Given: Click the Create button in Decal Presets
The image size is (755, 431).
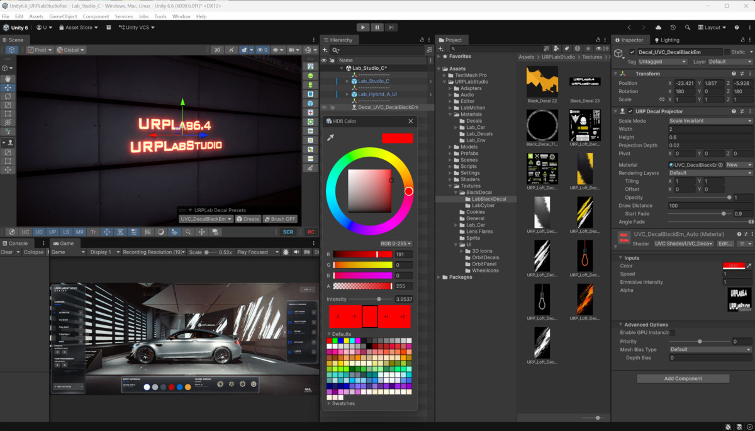Looking at the screenshot, I should (x=248, y=219).
